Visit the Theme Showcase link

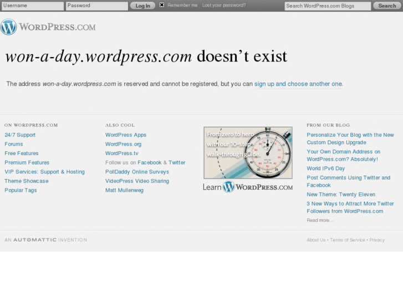pyautogui.click(x=27, y=181)
